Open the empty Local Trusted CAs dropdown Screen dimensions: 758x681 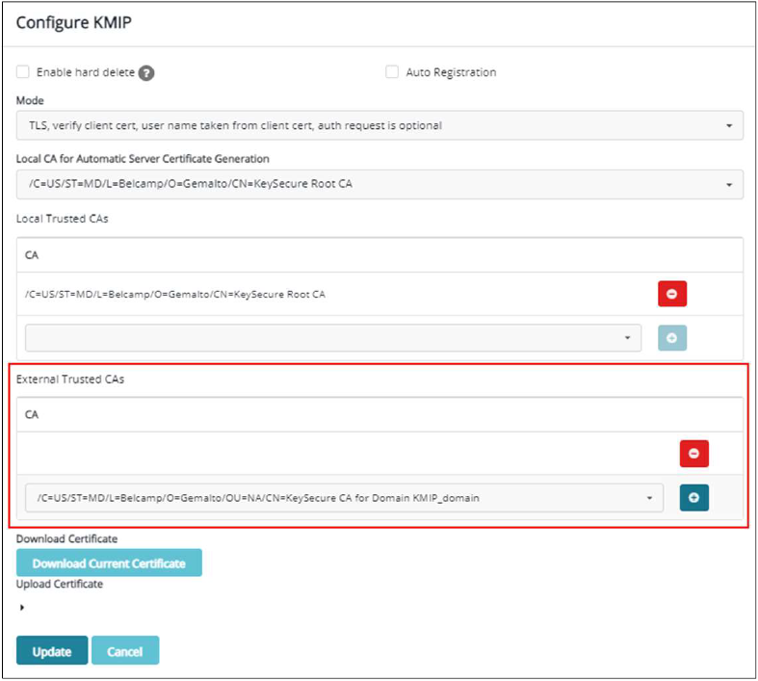(333, 338)
